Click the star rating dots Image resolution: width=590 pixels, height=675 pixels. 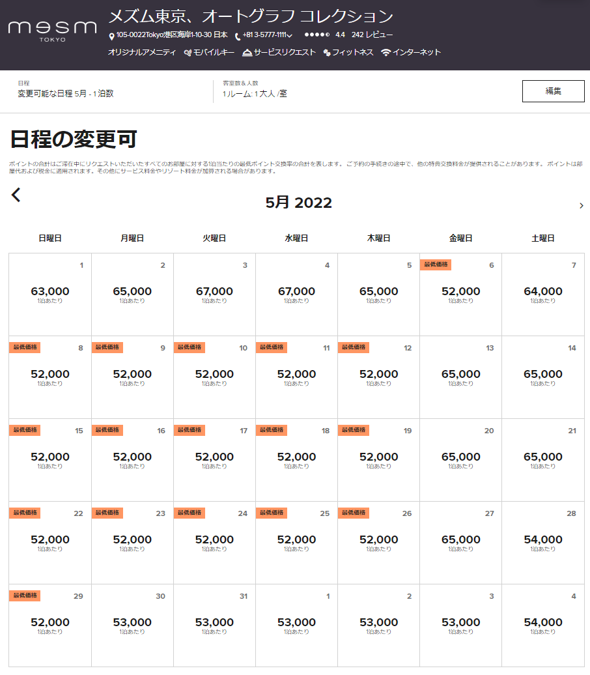pyautogui.click(x=316, y=35)
